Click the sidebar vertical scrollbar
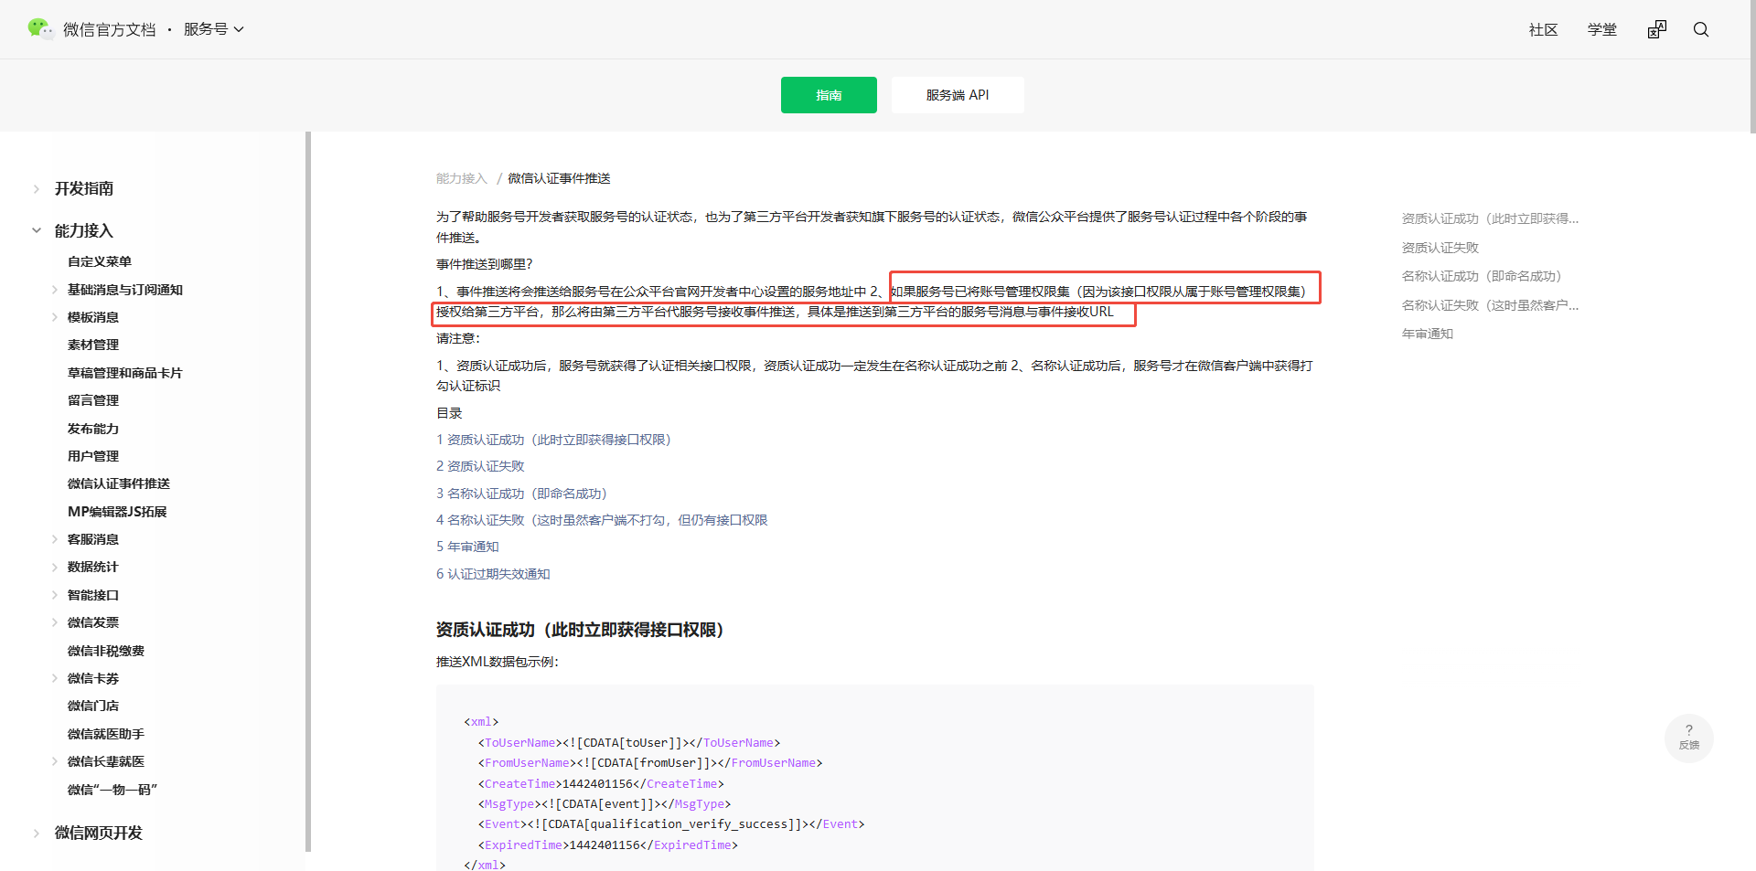The width and height of the screenshot is (1756, 871). coord(308,492)
